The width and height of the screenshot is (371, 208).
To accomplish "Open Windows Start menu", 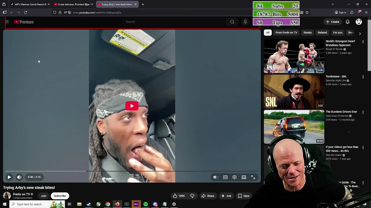I will (4, 204).
